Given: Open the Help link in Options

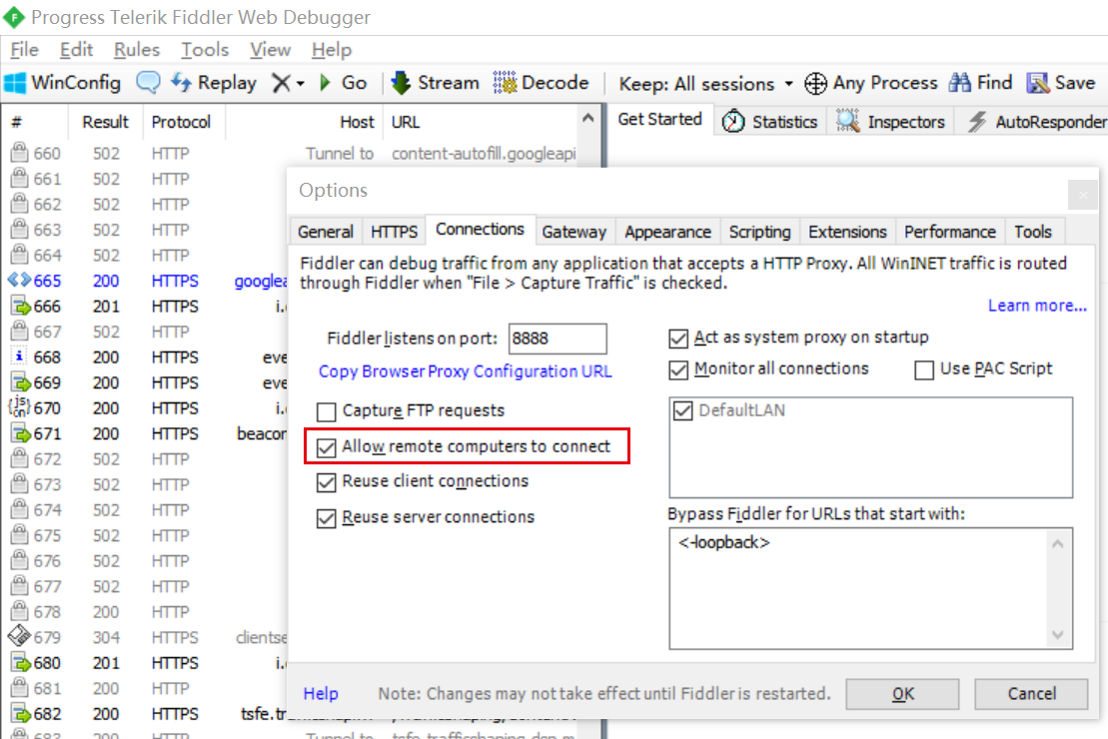Looking at the screenshot, I should [321, 694].
